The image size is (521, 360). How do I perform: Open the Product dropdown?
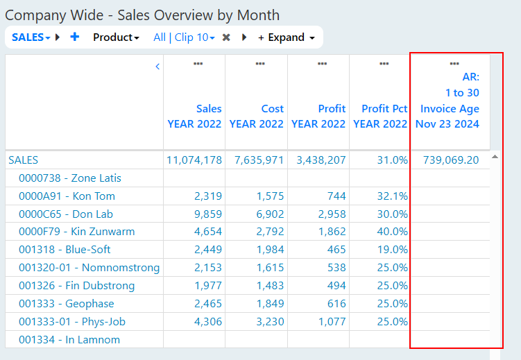coord(116,37)
